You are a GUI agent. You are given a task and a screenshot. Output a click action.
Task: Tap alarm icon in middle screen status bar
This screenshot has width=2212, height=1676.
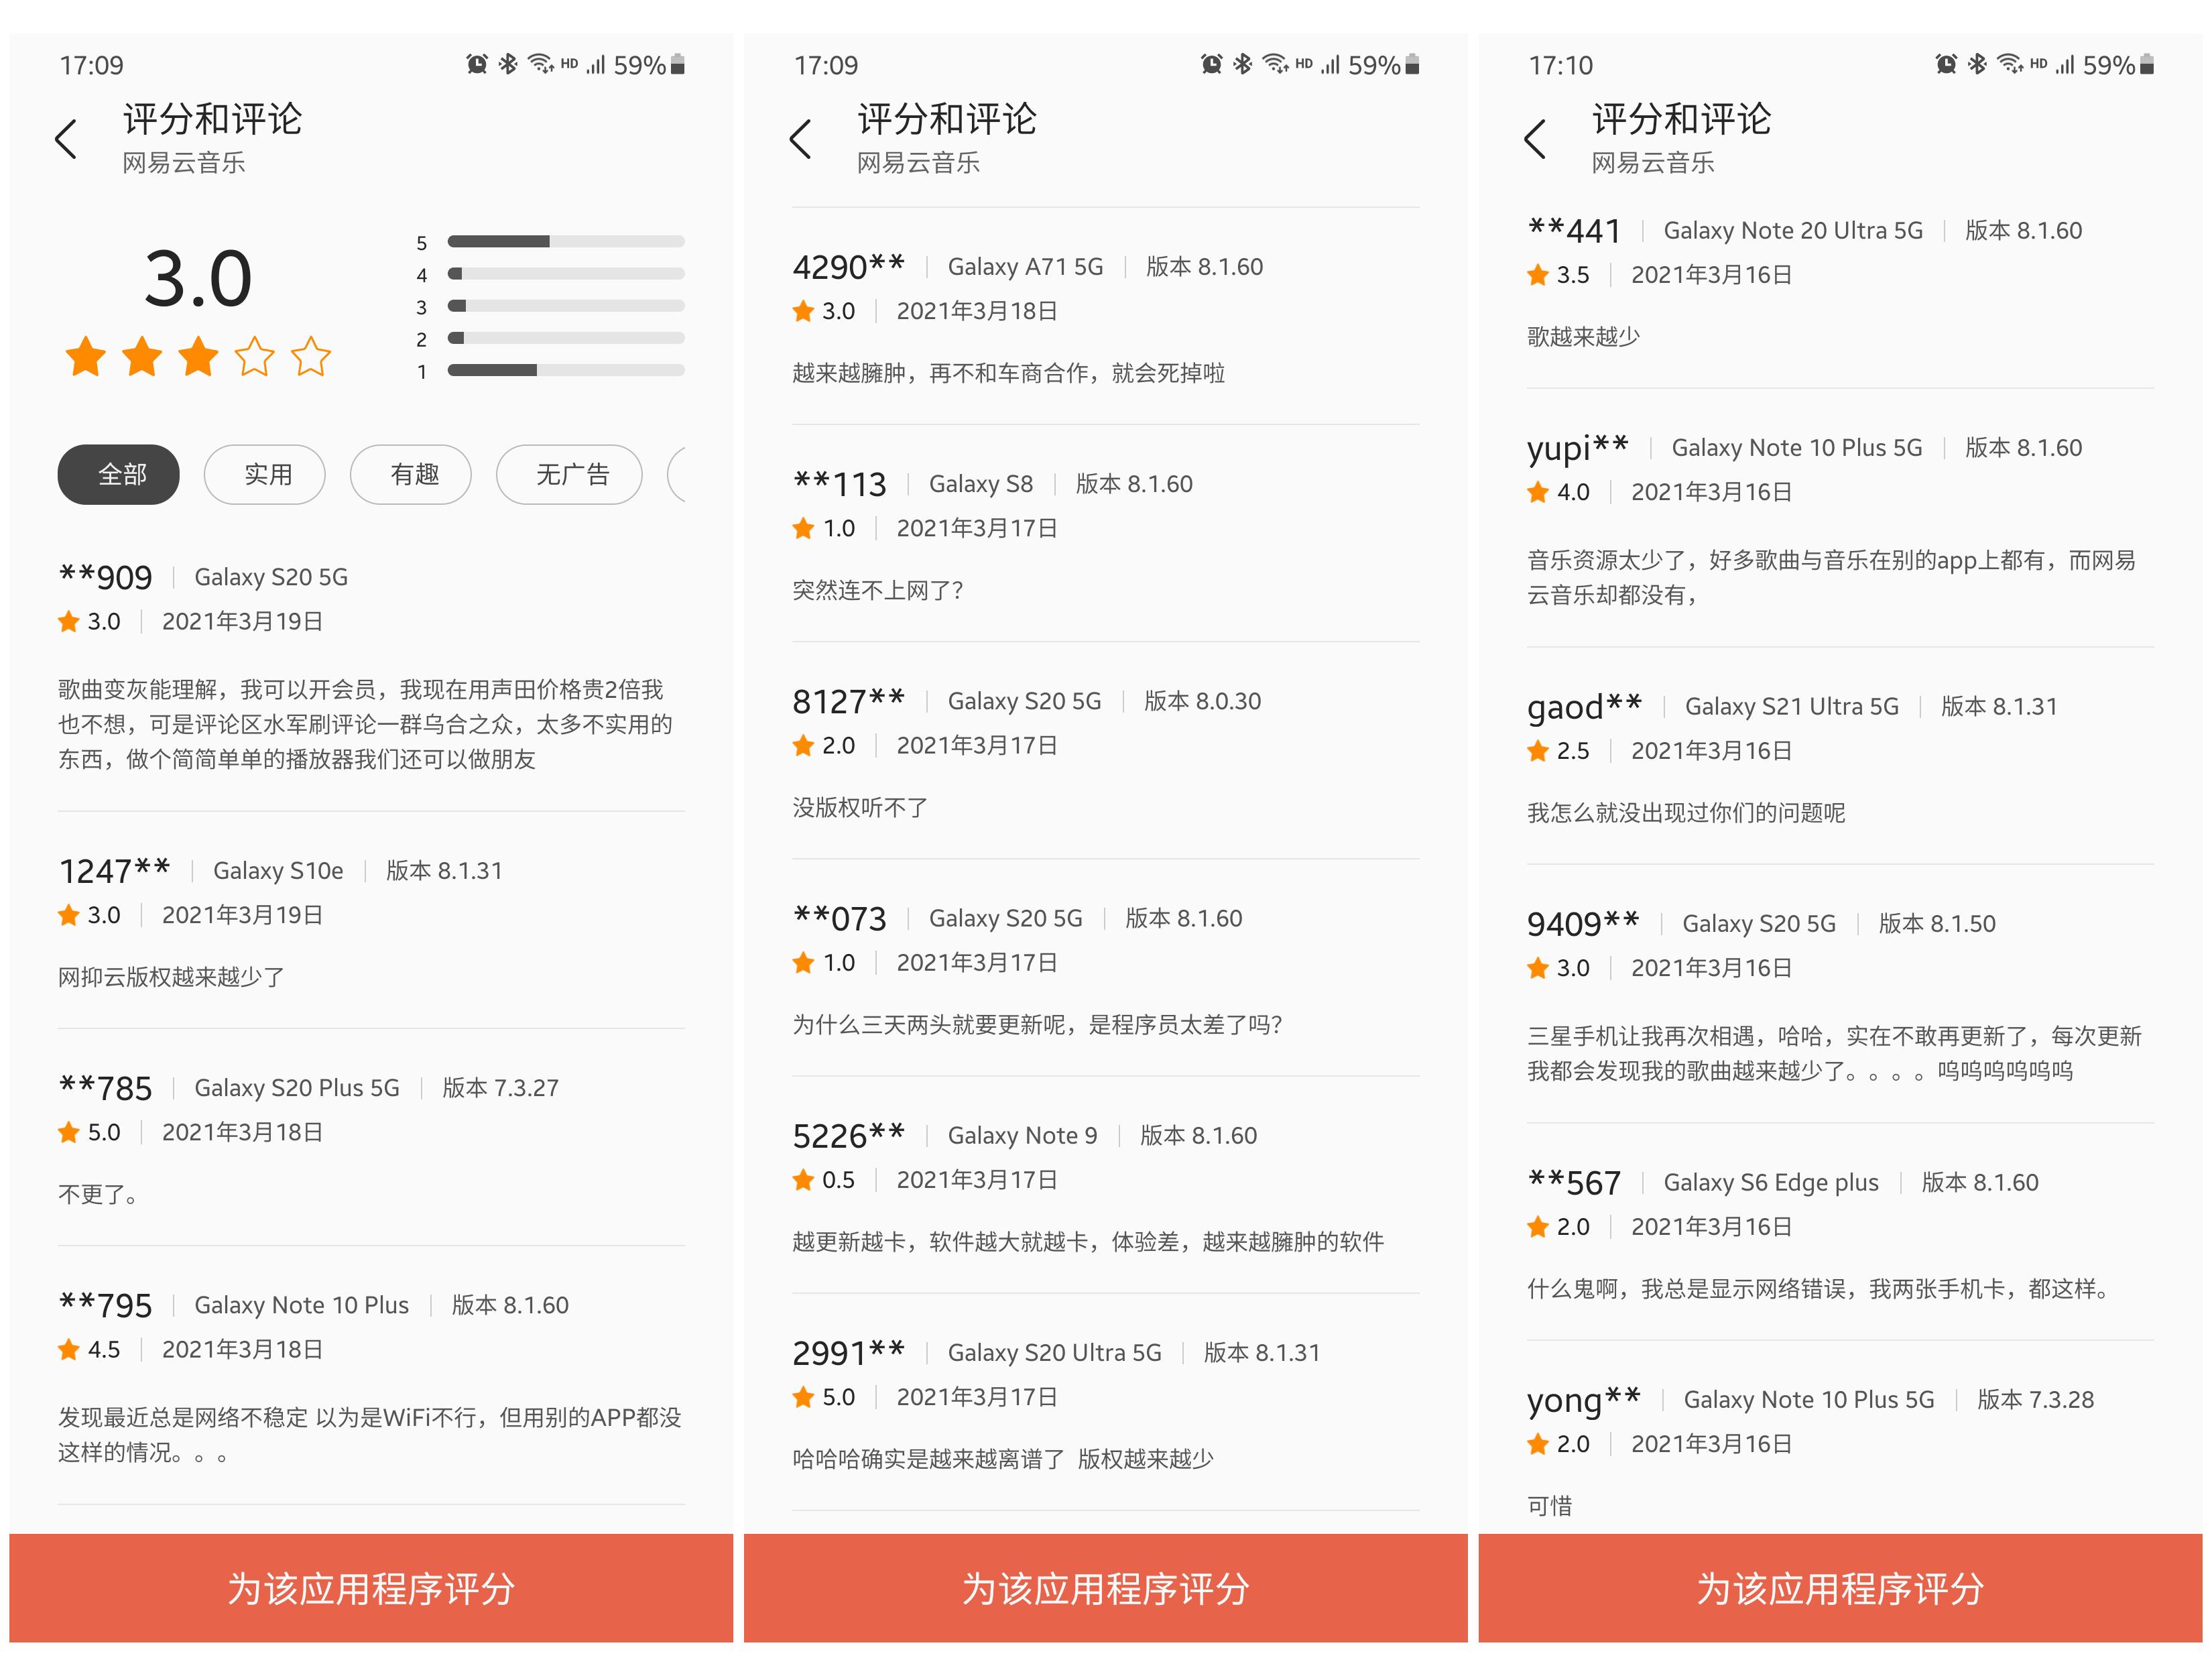[1212, 65]
